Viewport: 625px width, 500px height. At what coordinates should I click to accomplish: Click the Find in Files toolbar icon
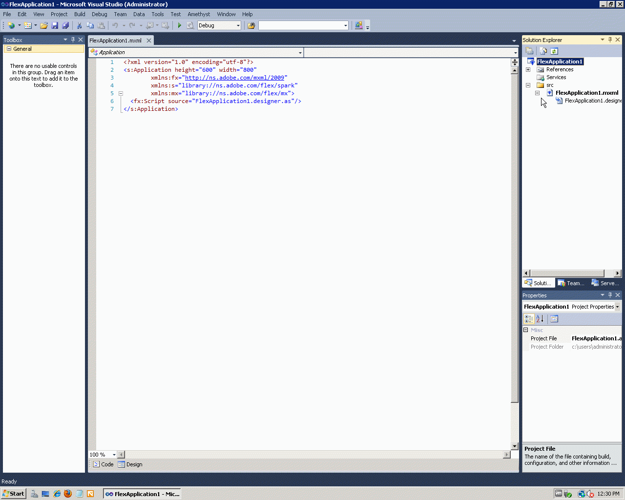[x=251, y=25]
